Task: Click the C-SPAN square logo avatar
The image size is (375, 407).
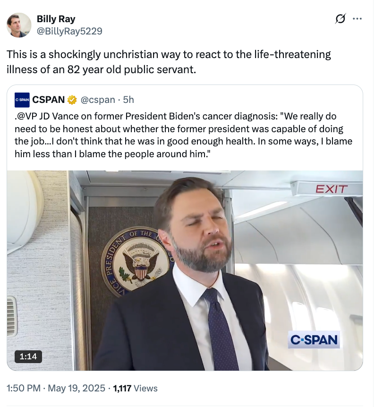Action: [x=23, y=99]
